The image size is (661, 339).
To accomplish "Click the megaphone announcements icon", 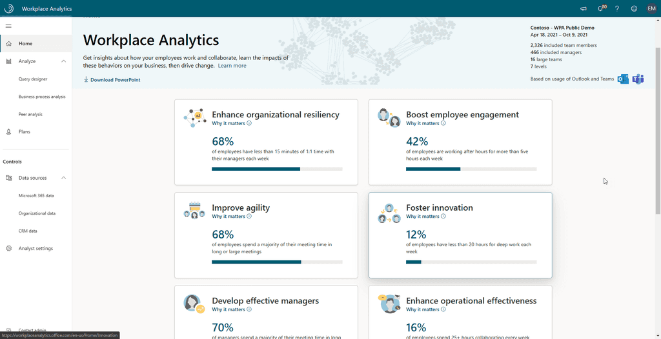I will 584,9.
